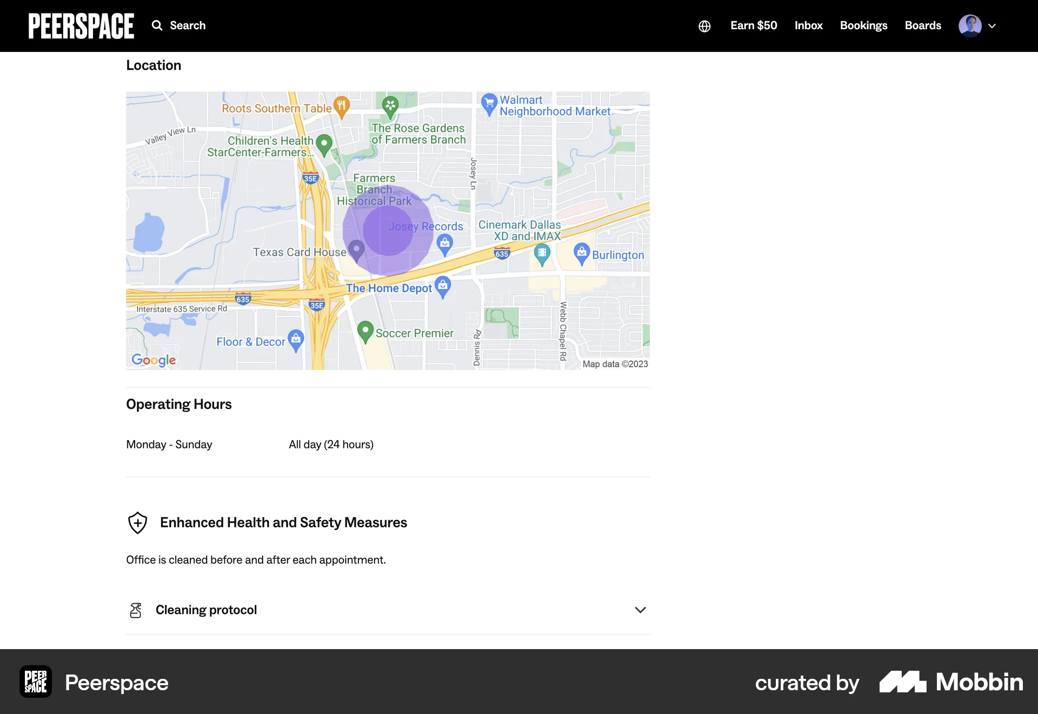Expand the Cleaning protocol section

(640, 610)
